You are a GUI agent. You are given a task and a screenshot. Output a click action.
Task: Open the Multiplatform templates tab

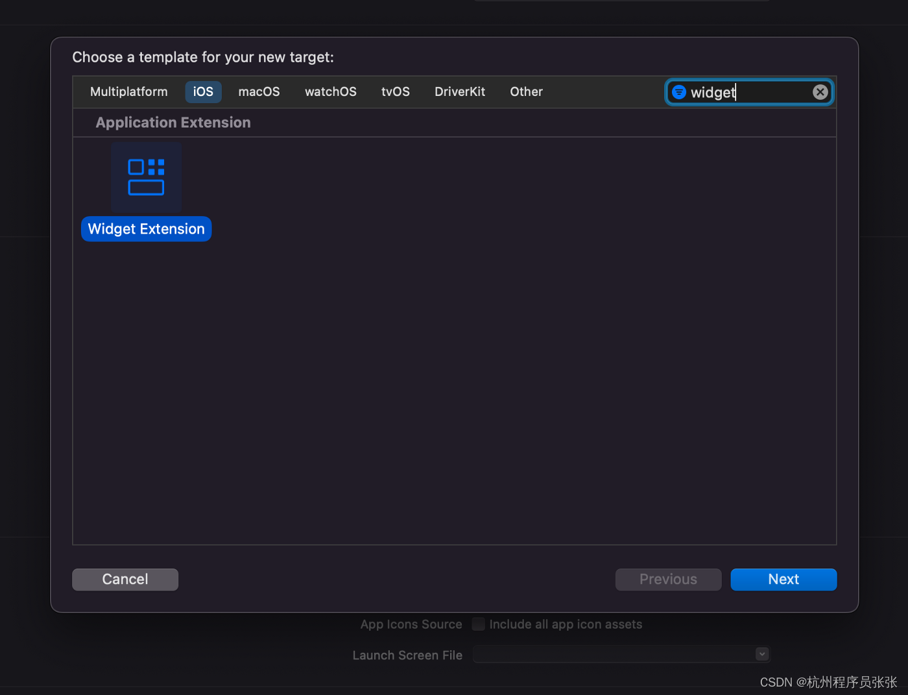tap(128, 91)
